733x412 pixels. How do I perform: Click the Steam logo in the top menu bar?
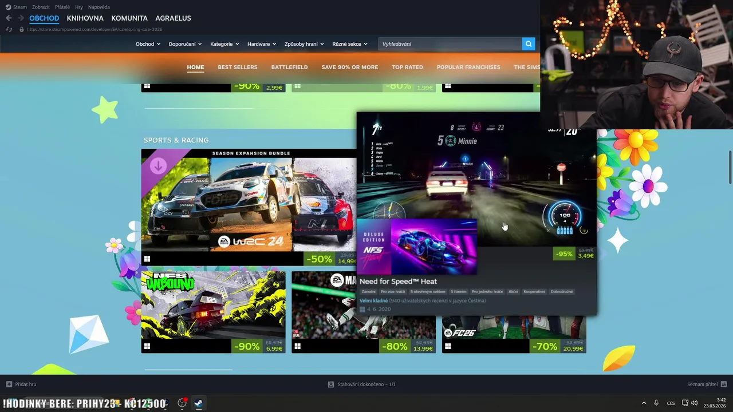coord(8,7)
